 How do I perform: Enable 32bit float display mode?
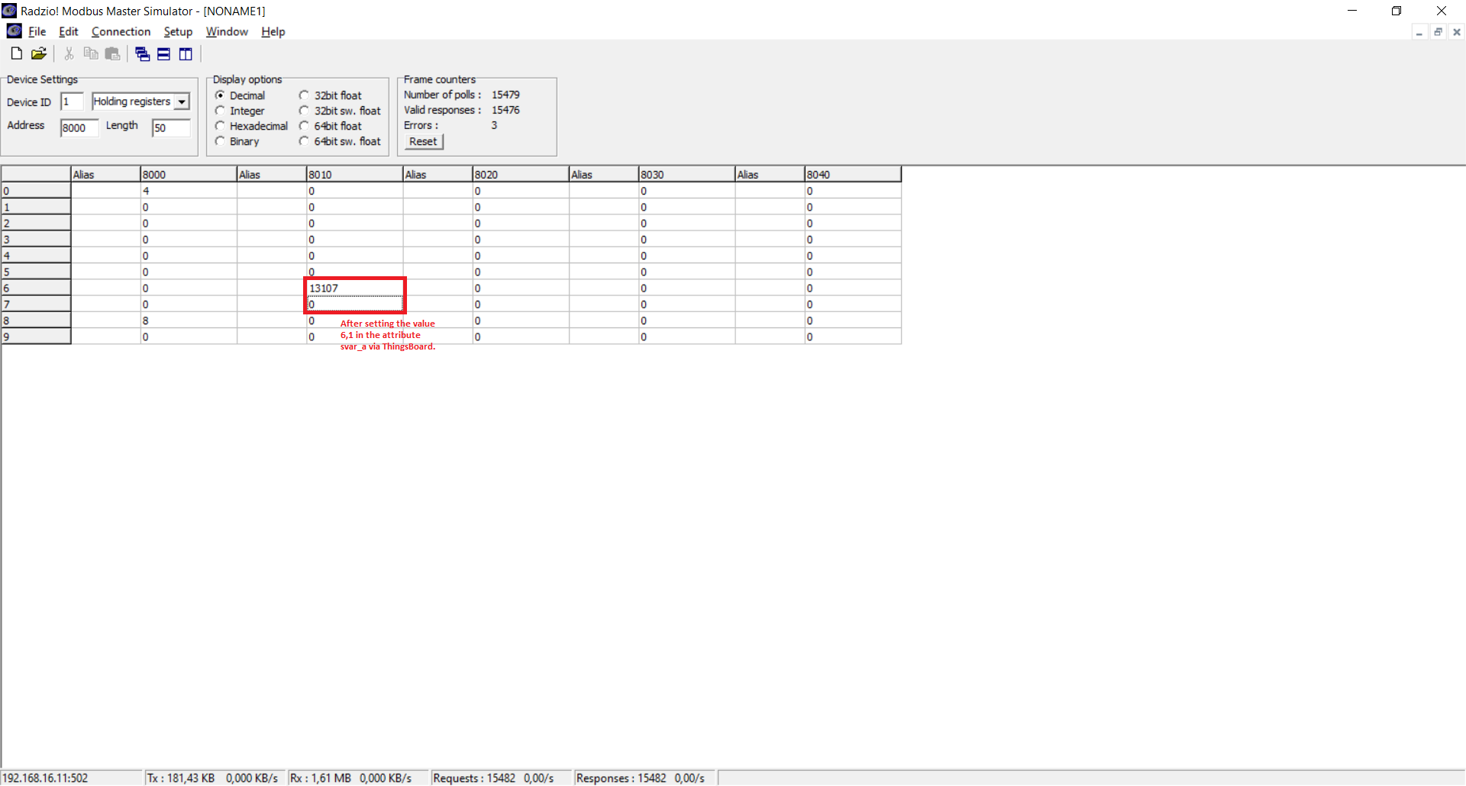[x=305, y=95]
